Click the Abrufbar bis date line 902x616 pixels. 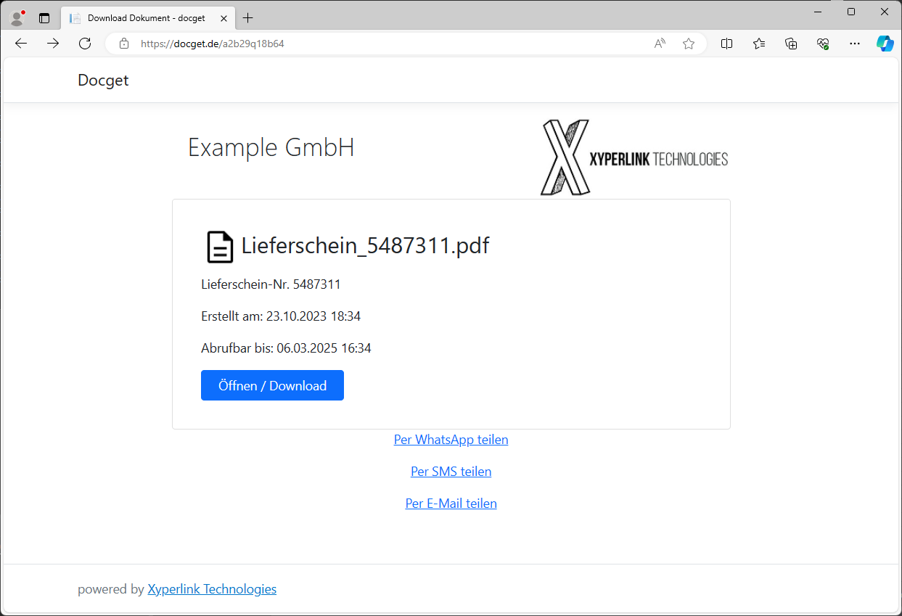click(x=286, y=348)
